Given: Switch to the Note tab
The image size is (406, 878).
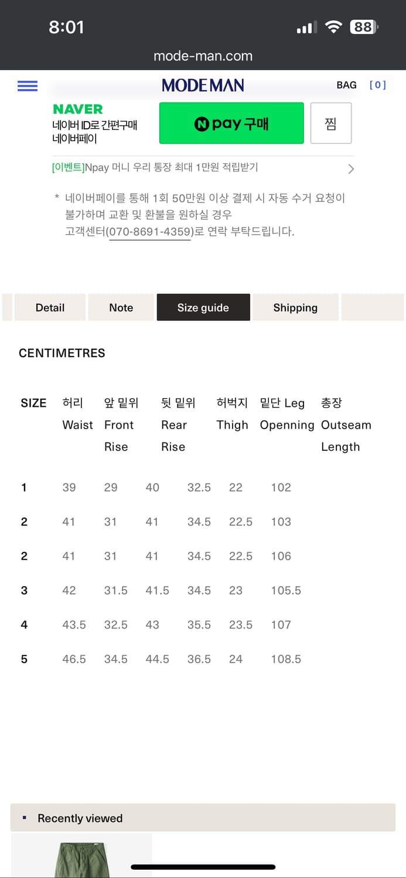Looking at the screenshot, I should point(121,308).
